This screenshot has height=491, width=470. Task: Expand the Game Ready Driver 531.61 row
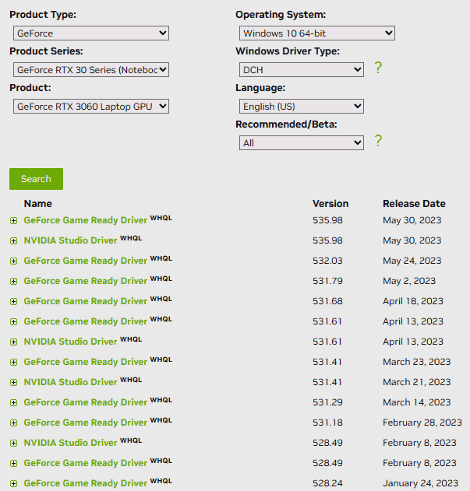(13, 322)
